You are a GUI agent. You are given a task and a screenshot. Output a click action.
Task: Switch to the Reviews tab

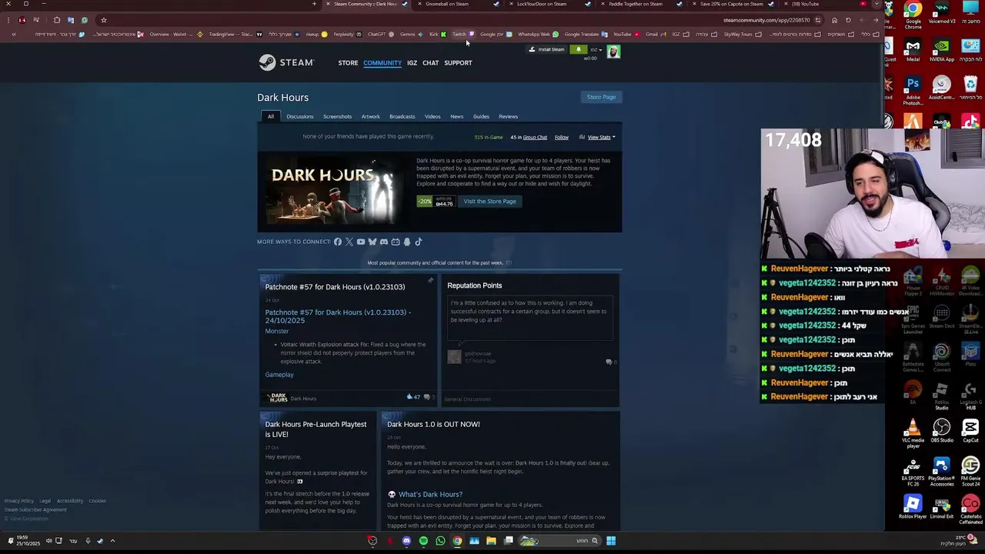(508, 116)
